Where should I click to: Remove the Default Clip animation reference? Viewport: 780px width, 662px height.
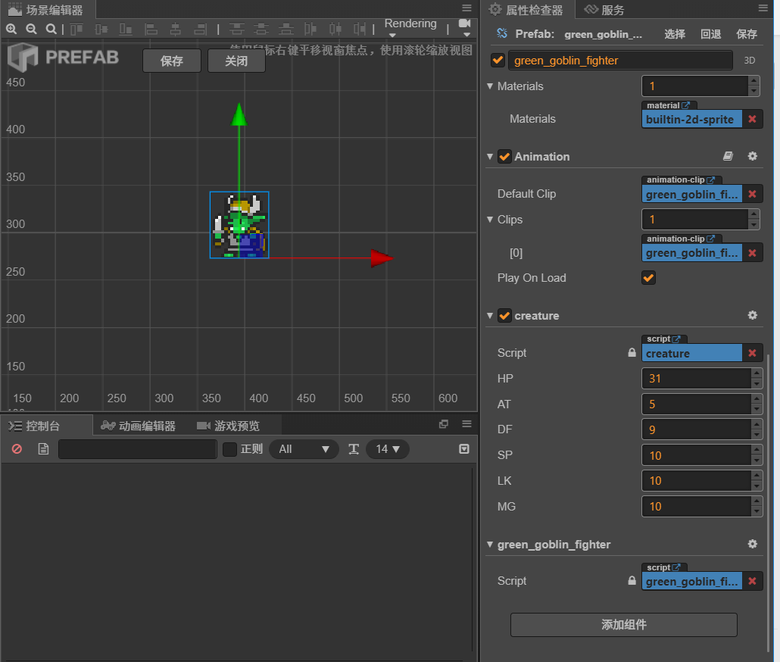(x=752, y=194)
